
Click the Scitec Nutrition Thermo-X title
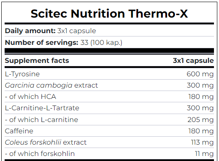pos(109,14)
